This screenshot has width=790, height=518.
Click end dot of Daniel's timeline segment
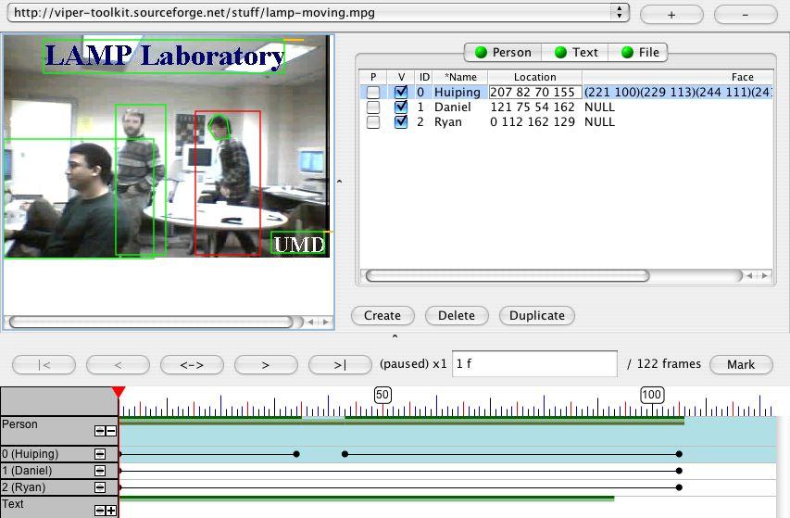pyautogui.click(x=679, y=471)
